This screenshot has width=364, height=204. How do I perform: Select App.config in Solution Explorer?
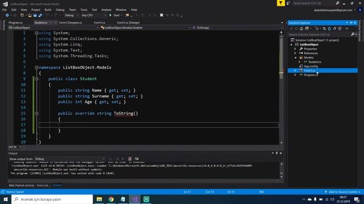pos(311,66)
